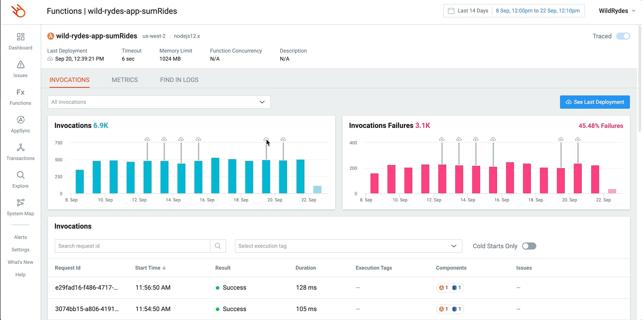The height and width of the screenshot is (320, 642).
Task: Click the Result column header
Action: [223, 268]
